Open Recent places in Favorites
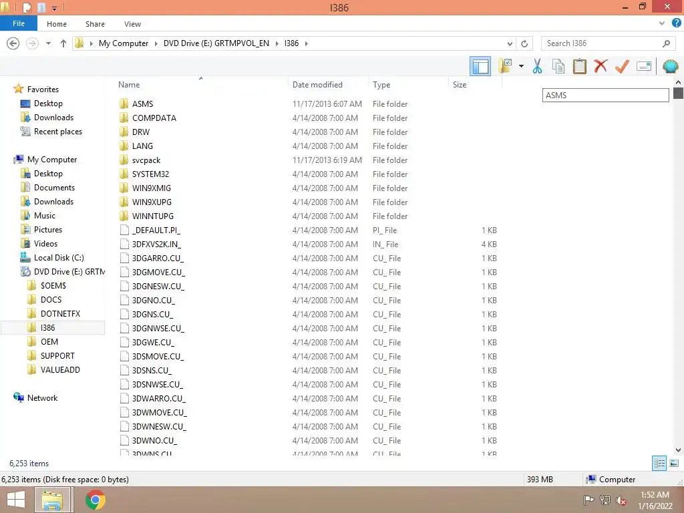The image size is (684, 513). pyautogui.click(x=57, y=132)
